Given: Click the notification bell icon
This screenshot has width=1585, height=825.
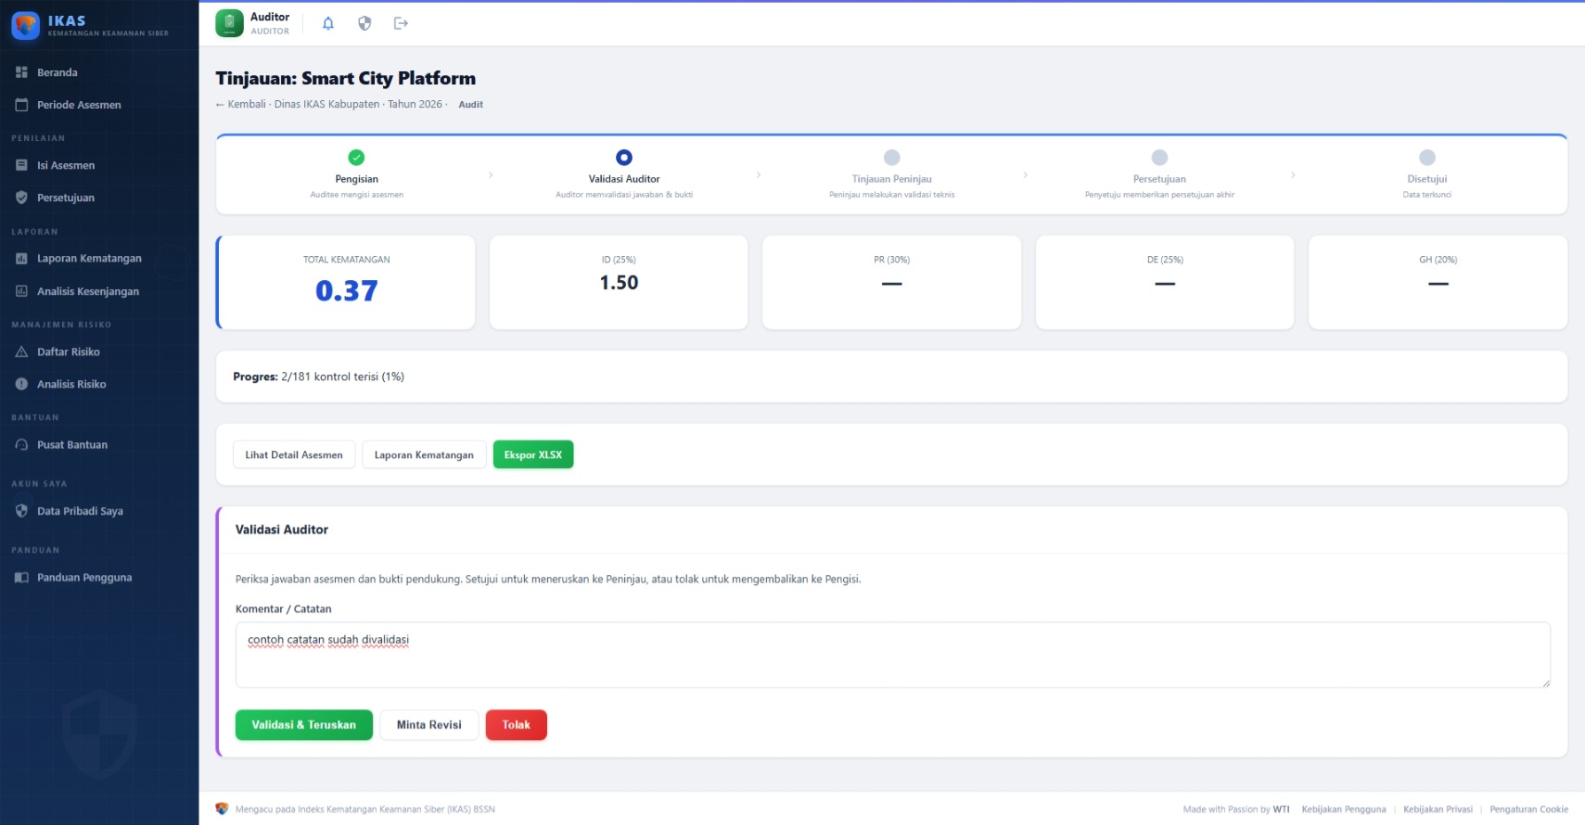Looking at the screenshot, I should [328, 23].
